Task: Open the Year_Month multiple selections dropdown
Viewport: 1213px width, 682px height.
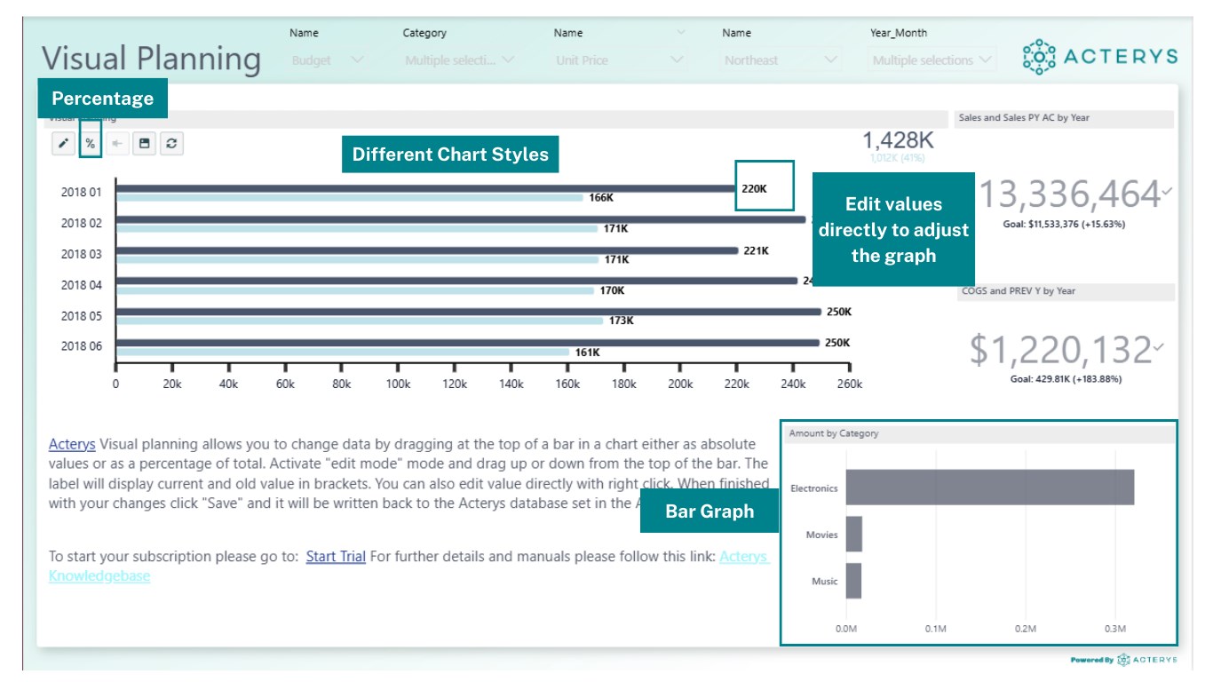Action: pos(932,60)
